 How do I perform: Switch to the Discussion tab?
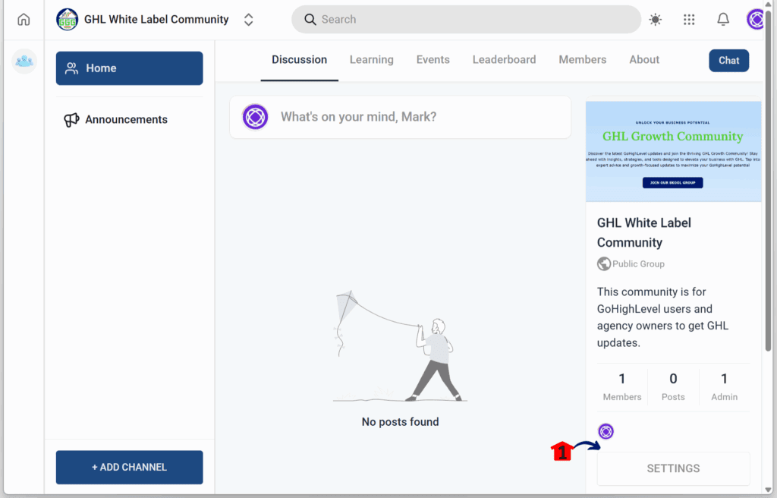299,59
